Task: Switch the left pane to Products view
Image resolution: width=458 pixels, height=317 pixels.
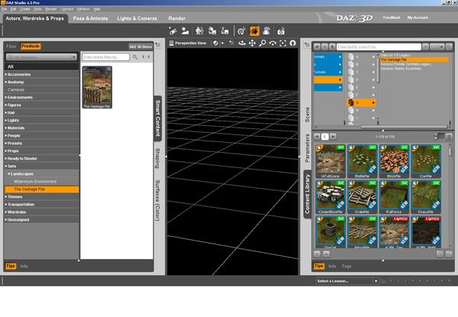Action: pos(31,46)
